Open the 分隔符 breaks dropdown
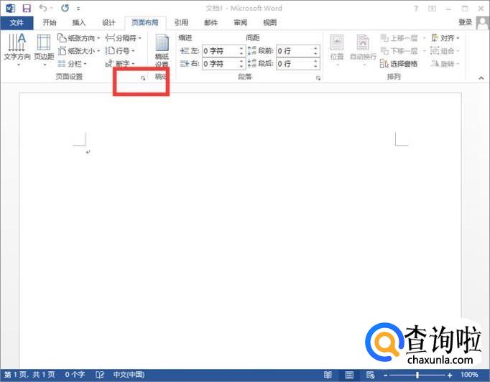Viewport: 490px width, 382px height. 124,38
